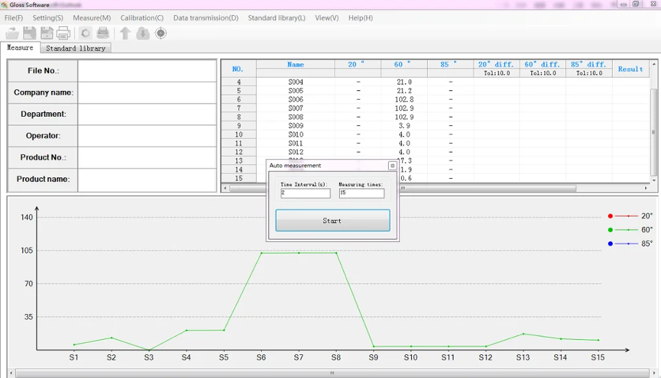Click the target calibration toolbar icon
This screenshot has width=661, height=378.
161,33
